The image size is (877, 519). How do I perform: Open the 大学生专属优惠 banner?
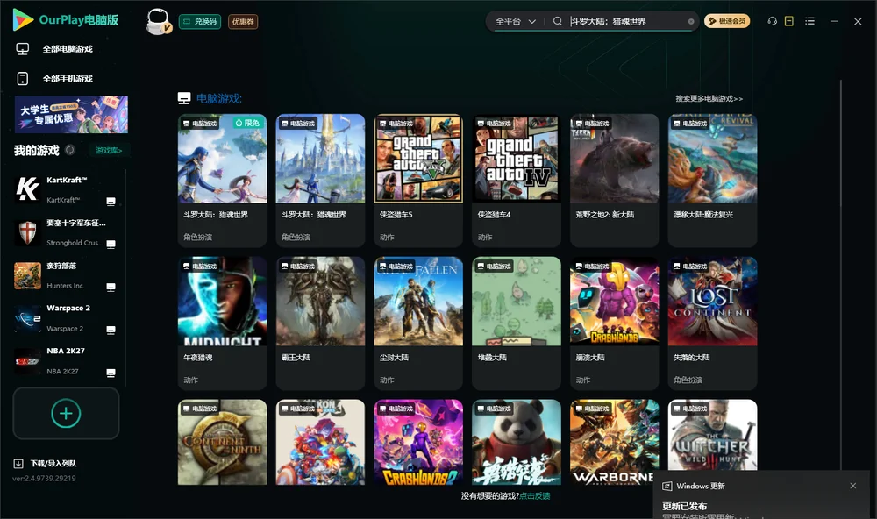71,114
